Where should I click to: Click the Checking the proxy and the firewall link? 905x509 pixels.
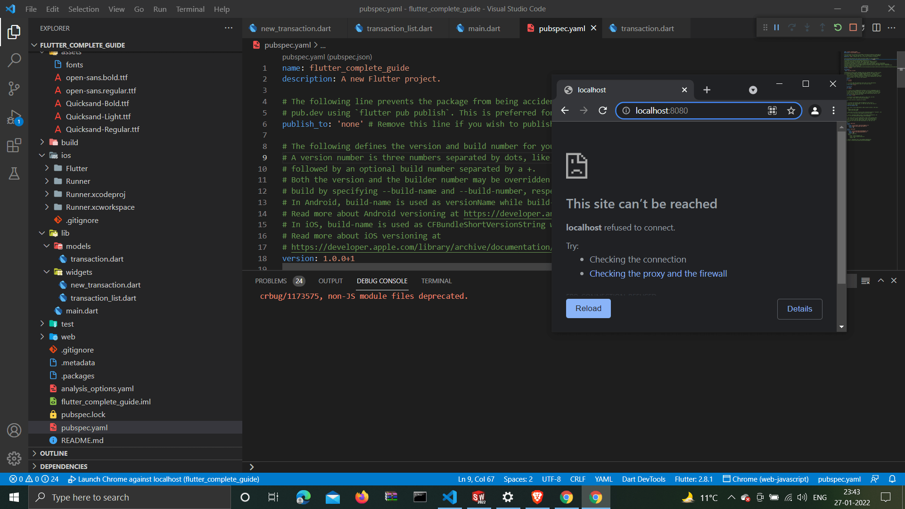(x=658, y=273)
